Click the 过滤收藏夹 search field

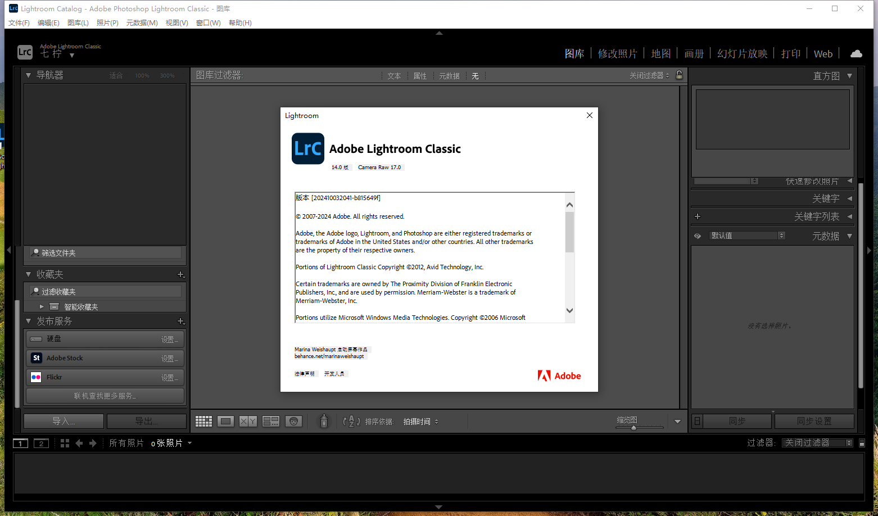106,291
